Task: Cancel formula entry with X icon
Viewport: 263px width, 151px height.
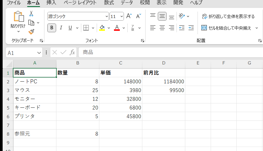Action: (55, 52)
